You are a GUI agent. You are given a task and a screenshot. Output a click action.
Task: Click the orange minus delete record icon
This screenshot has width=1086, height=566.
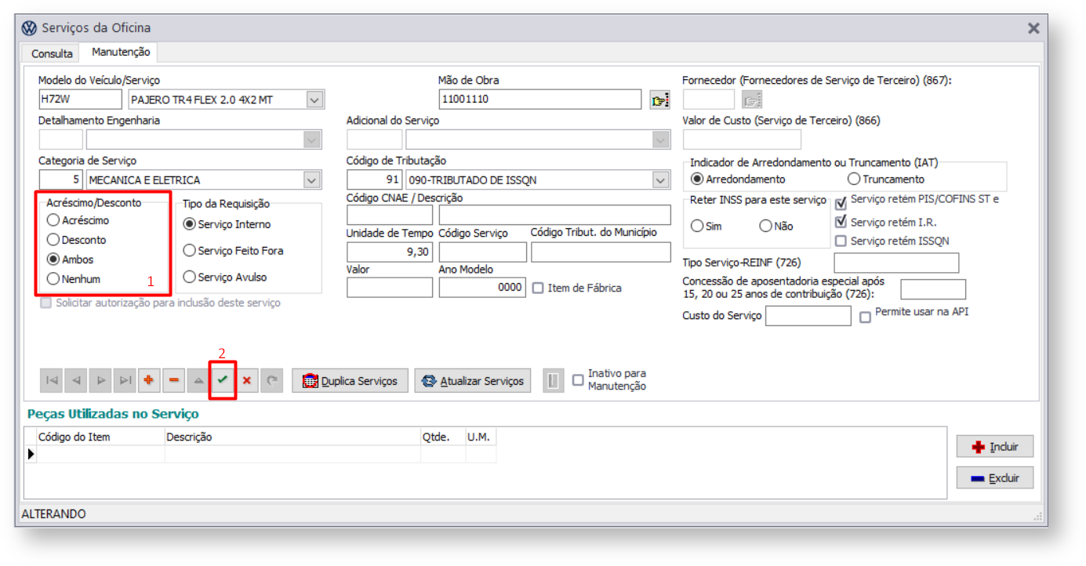point(173,380)
